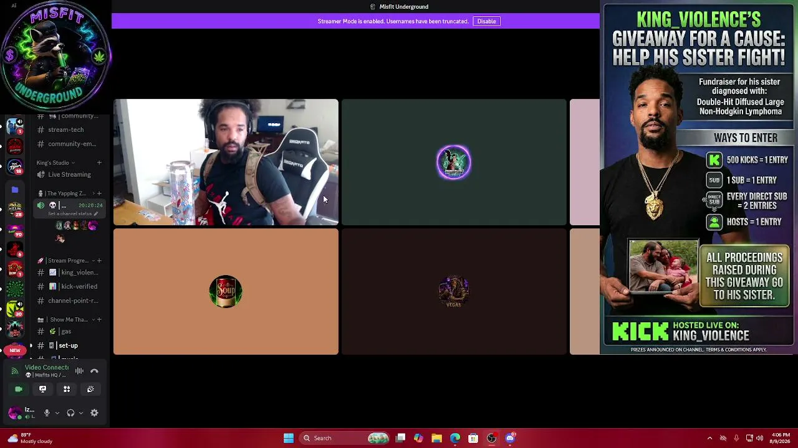Add a channel to Stream Progre… category

[99, 261]
